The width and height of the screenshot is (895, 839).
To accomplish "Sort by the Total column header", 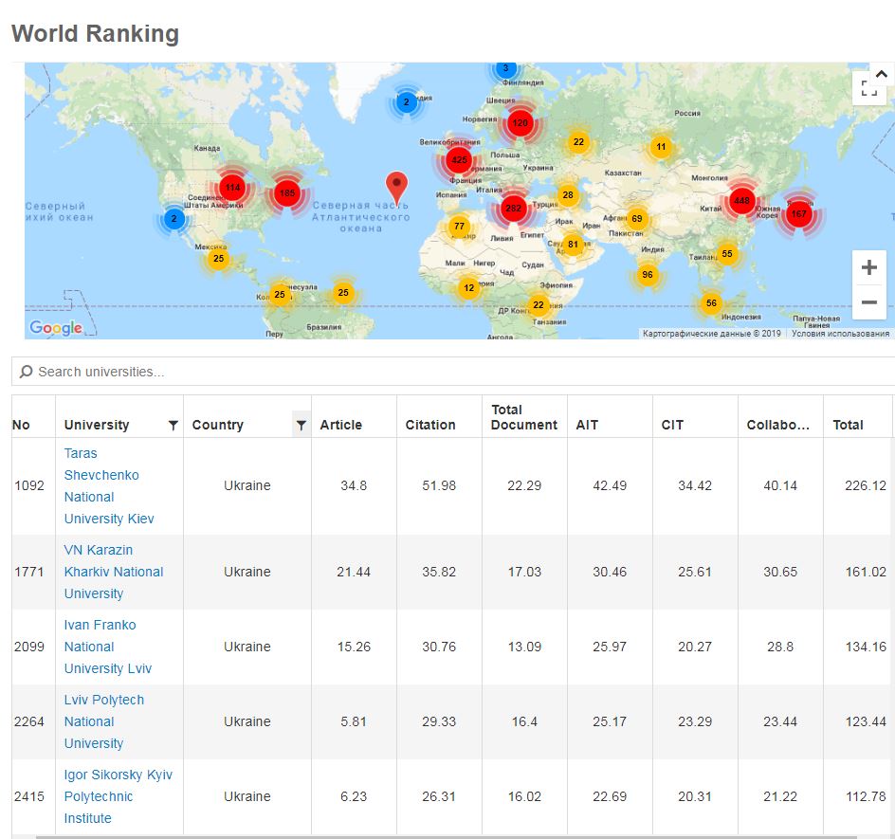I will pos(848,425).
